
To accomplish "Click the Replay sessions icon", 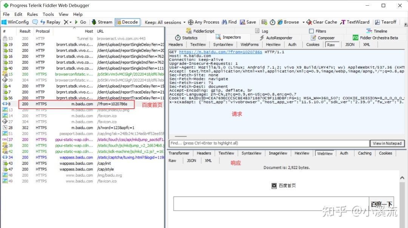I will (43, 22).
